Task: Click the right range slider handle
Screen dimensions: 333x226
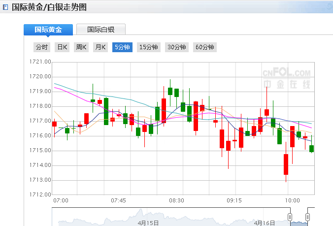Action: (308, 217)
